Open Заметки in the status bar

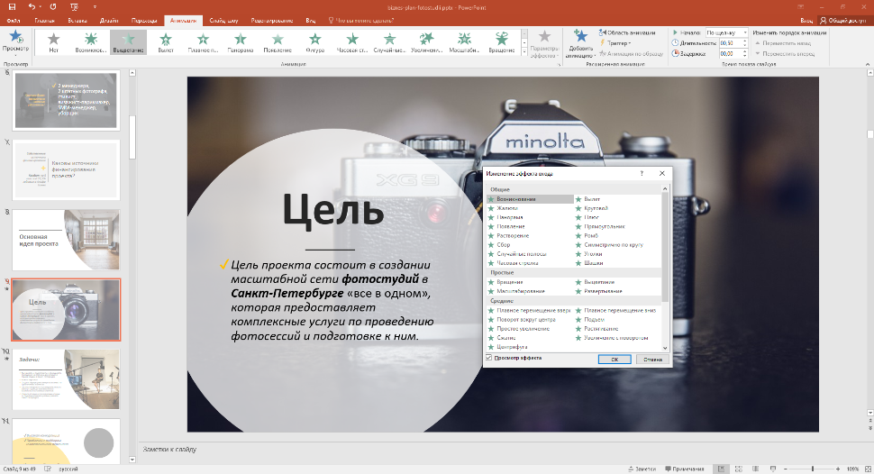pos(642,469)
